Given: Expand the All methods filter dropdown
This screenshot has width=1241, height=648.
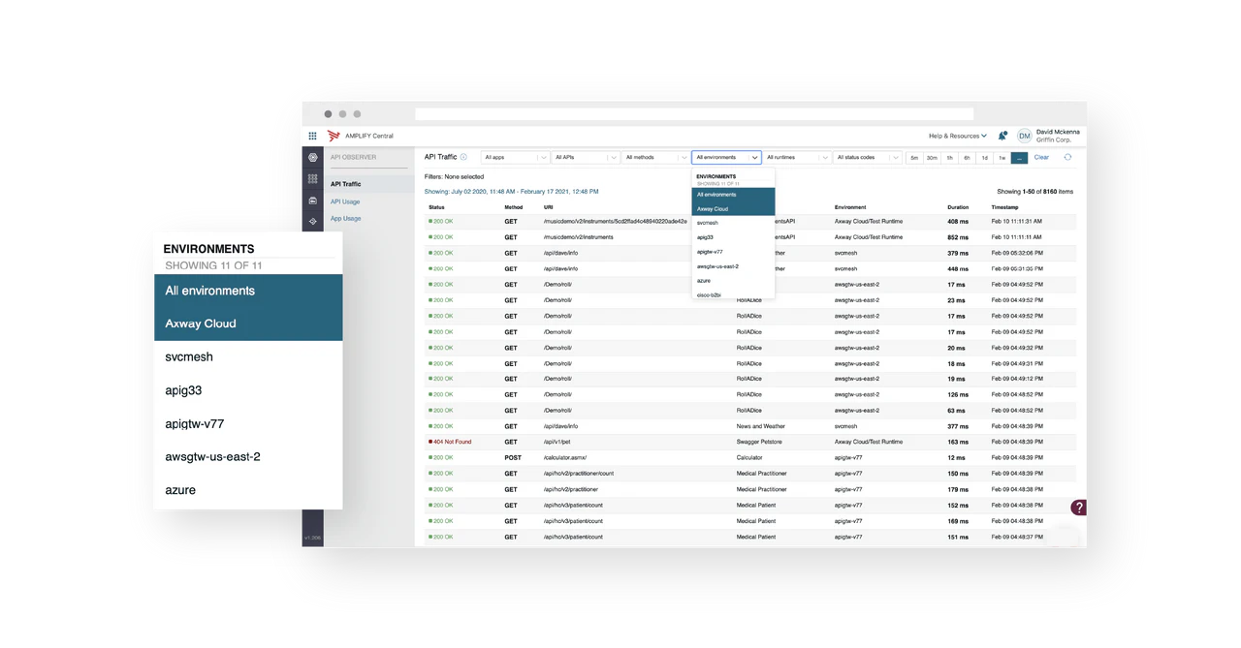Looking at the screenshot, I should coord(654,157).
